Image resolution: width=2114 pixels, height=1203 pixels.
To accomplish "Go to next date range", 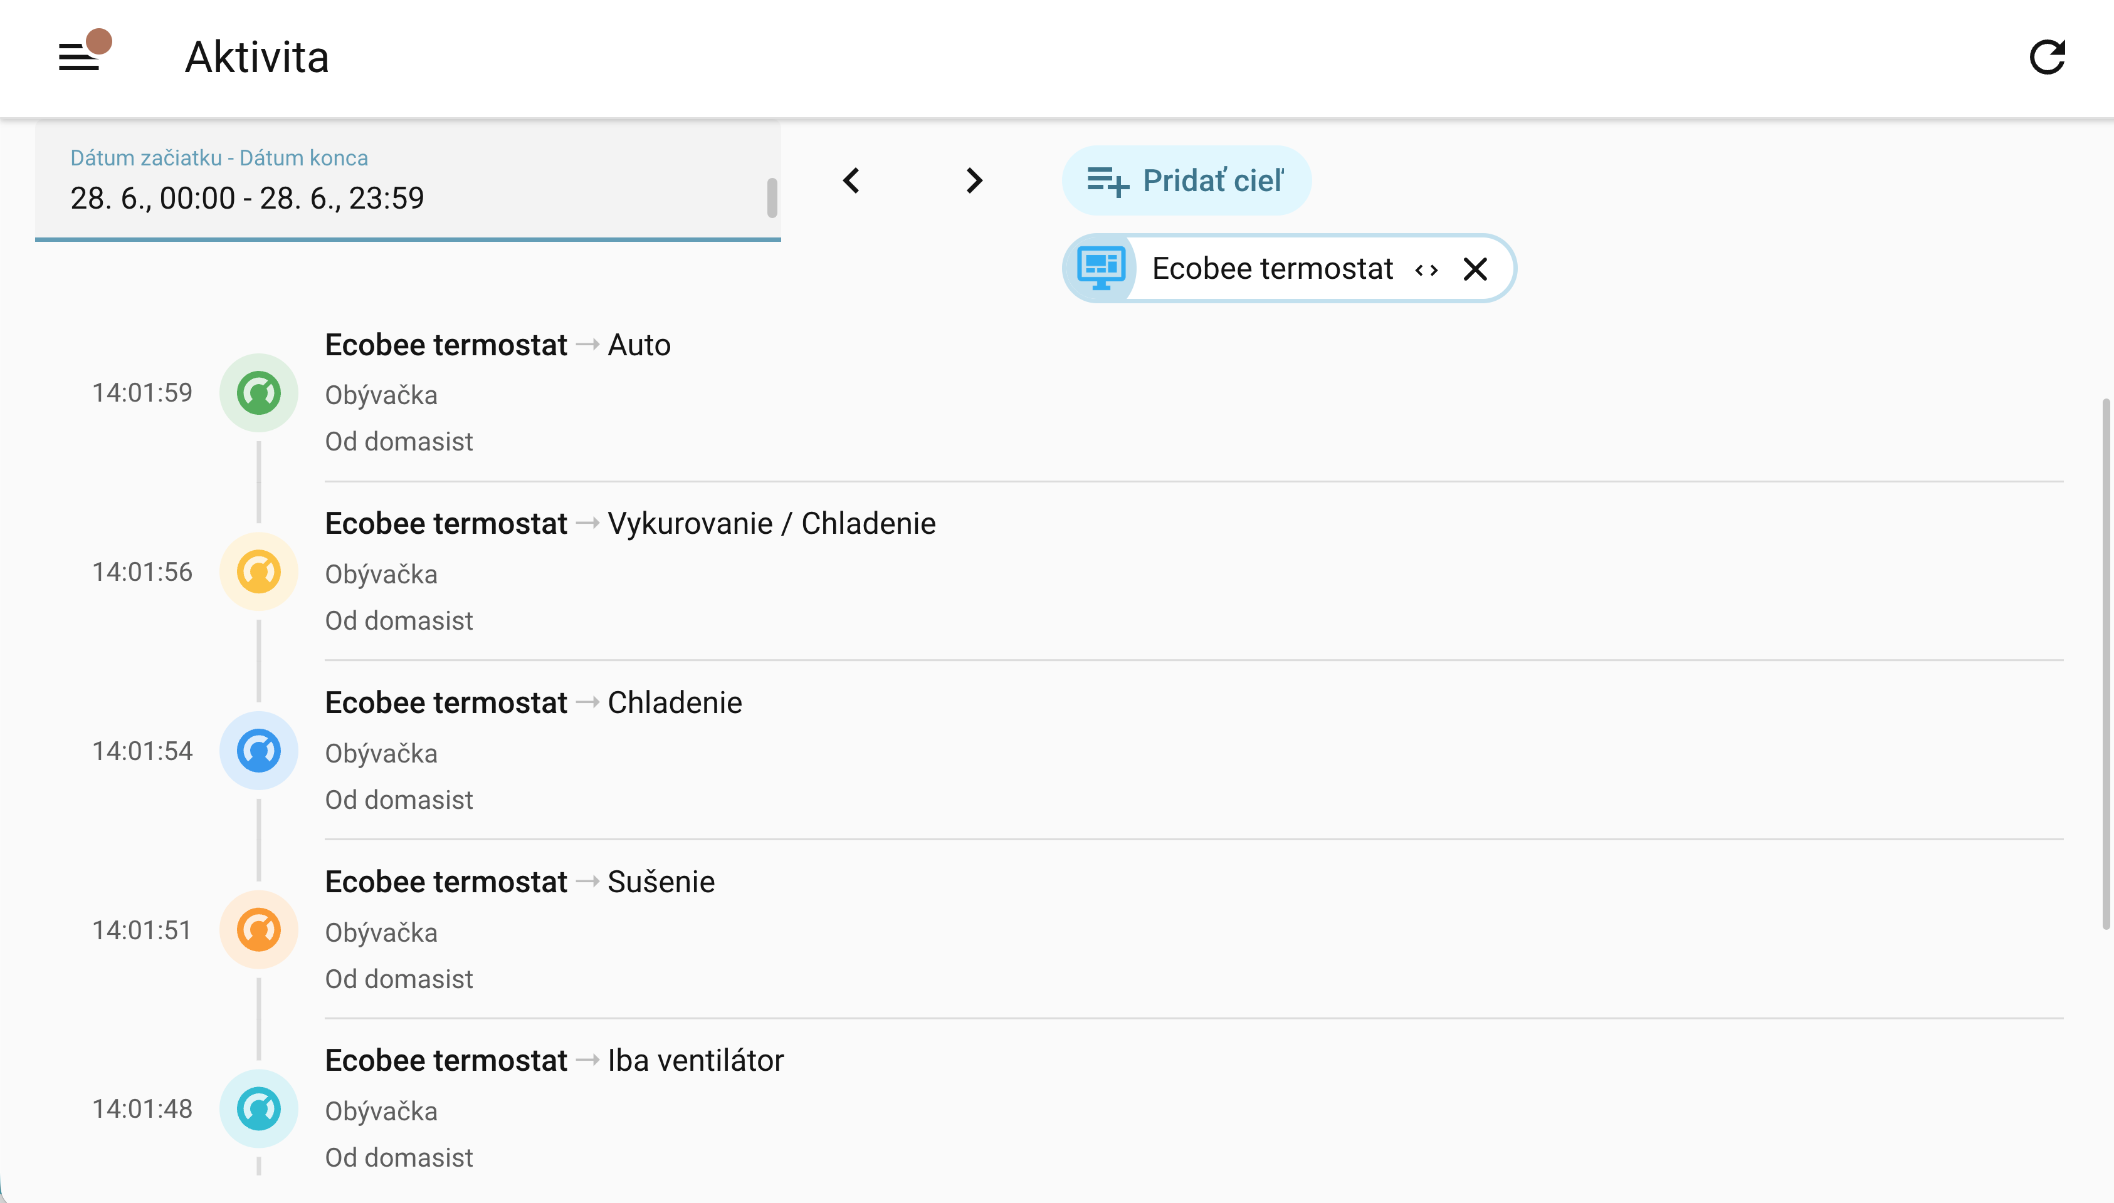I will point(975,181).
